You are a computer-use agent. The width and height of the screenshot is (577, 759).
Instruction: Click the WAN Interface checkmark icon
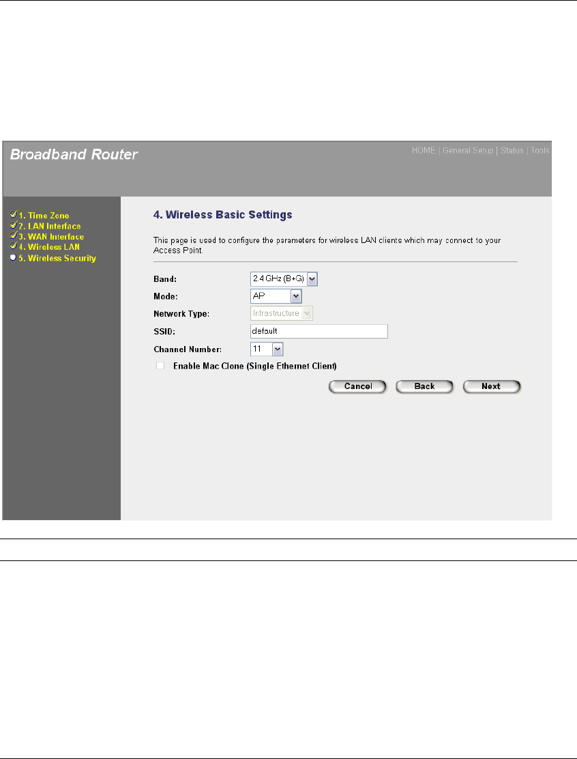pyautogui.click(x=13, y=235)
